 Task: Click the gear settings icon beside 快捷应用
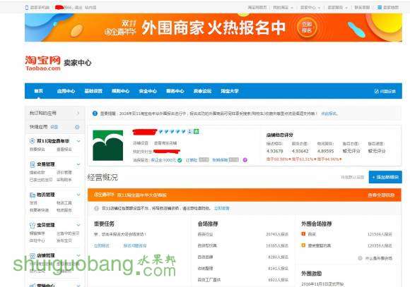coord(77,127)
